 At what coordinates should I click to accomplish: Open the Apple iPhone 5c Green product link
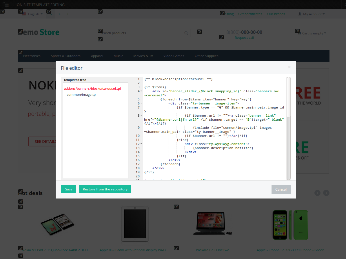290,250
